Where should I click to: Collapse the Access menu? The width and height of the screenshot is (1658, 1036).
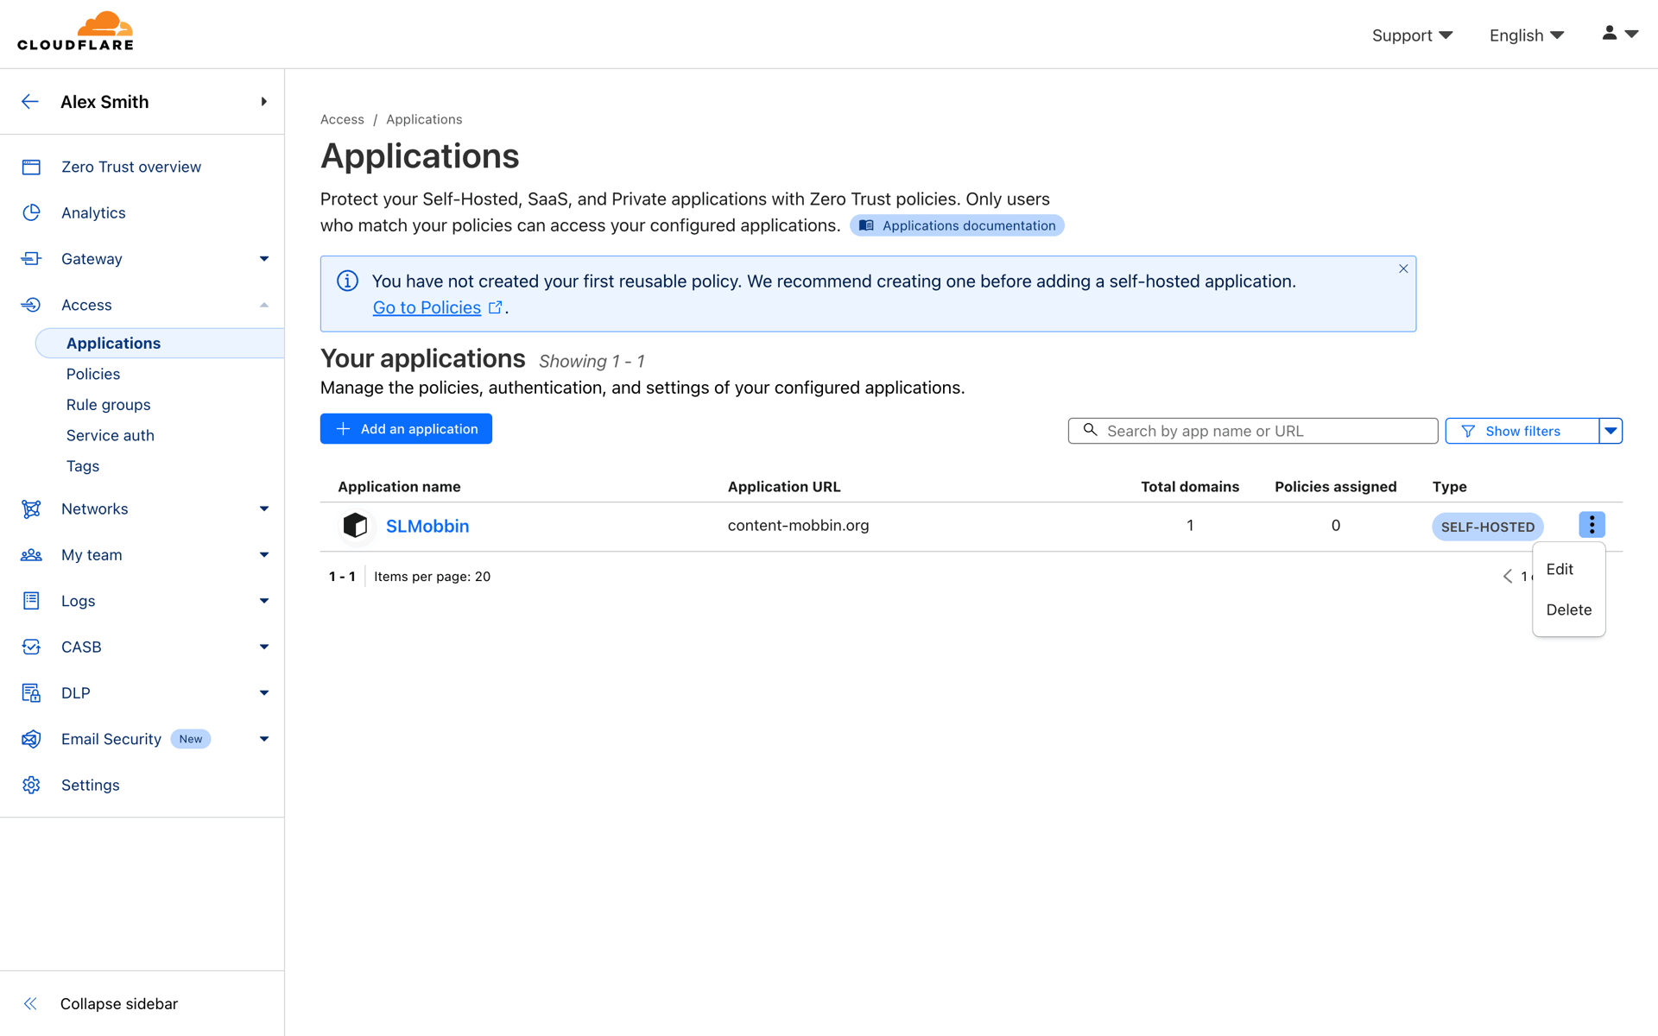pos(264,305)
